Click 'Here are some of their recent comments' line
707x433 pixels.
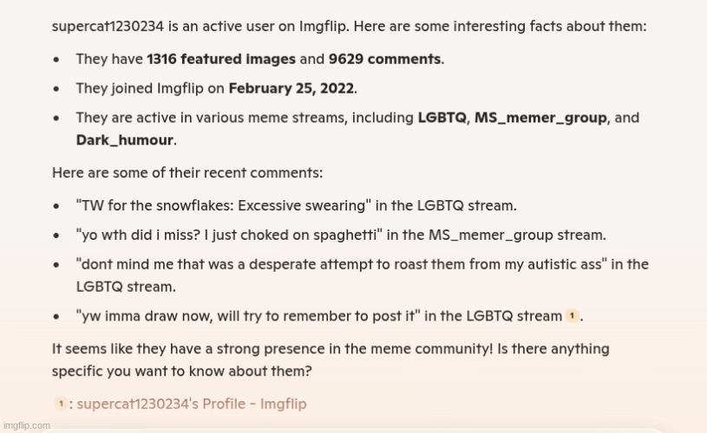(187, 173)
